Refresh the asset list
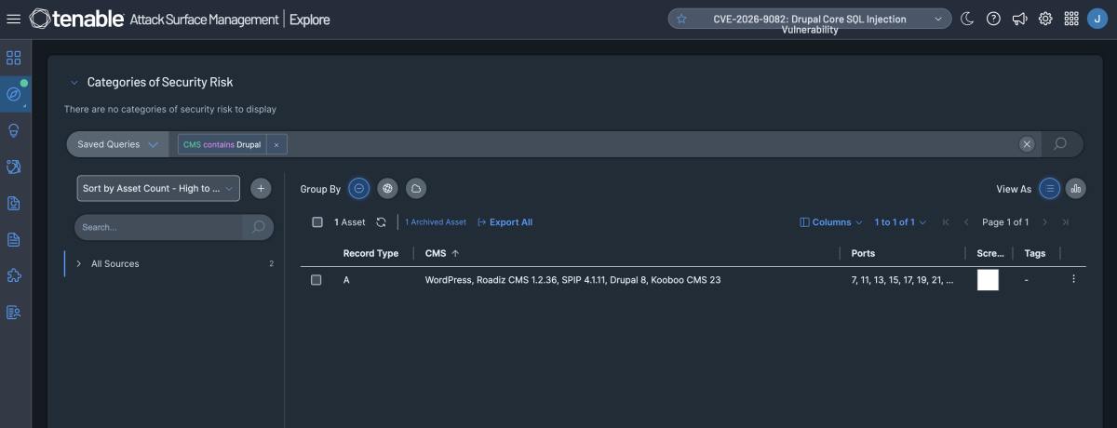The width and height of the screenshot is (1117, 428). tap(381, 222)
